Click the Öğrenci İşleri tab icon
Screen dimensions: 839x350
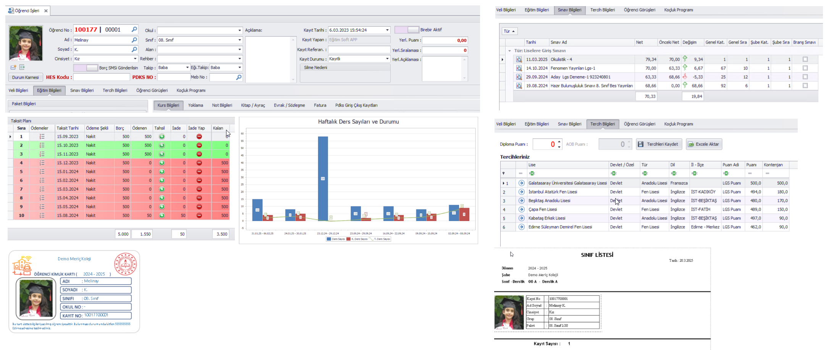[11, 11]
